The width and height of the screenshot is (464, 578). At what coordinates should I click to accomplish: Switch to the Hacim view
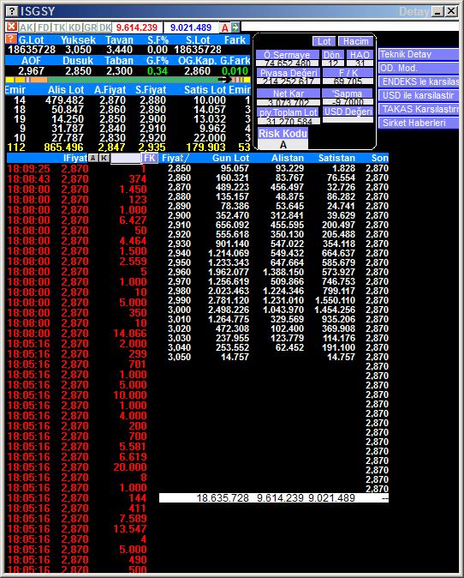click(x=355, y=41)
